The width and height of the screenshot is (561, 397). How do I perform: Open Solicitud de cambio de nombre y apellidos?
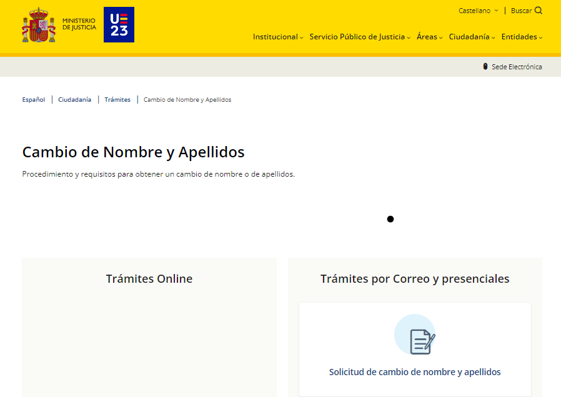(x=415, y=372)
